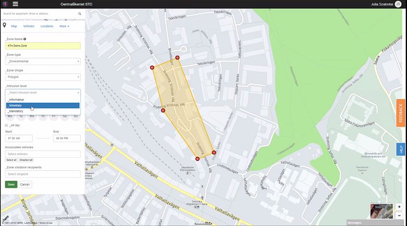
Task: Click the Zone Name info icon
Action: (25, 39)
